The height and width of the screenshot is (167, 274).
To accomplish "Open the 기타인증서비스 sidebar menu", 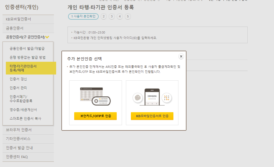I will pos(28,139).
